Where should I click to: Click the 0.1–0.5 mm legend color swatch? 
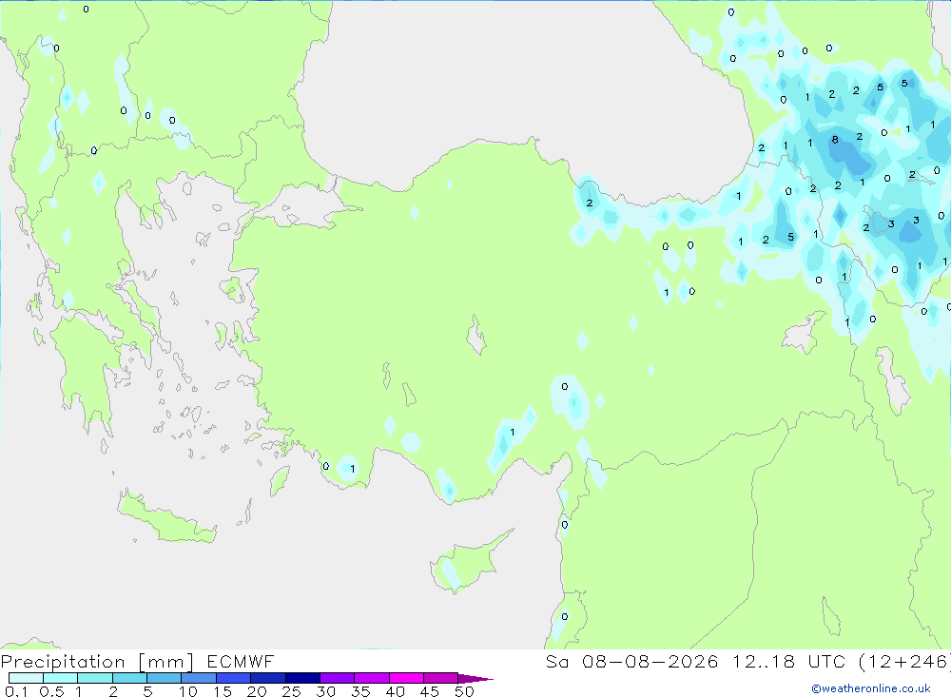point(26,678)
